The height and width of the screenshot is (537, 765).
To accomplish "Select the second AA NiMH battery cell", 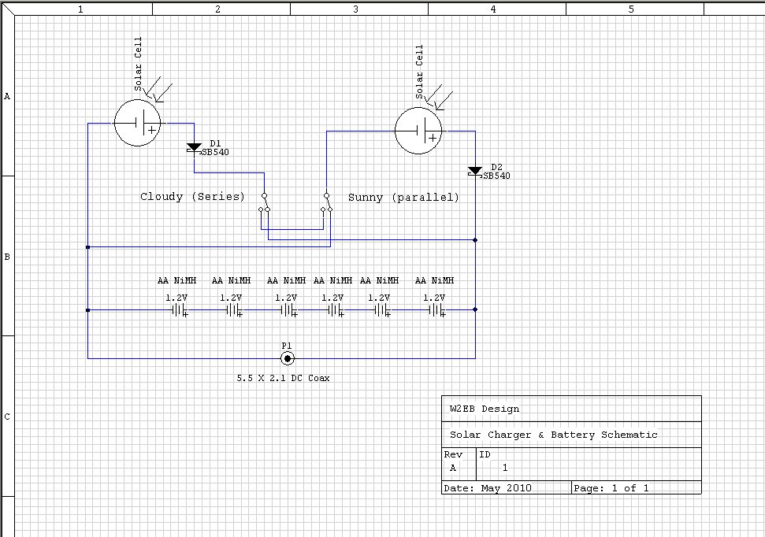I will (234, 310).
